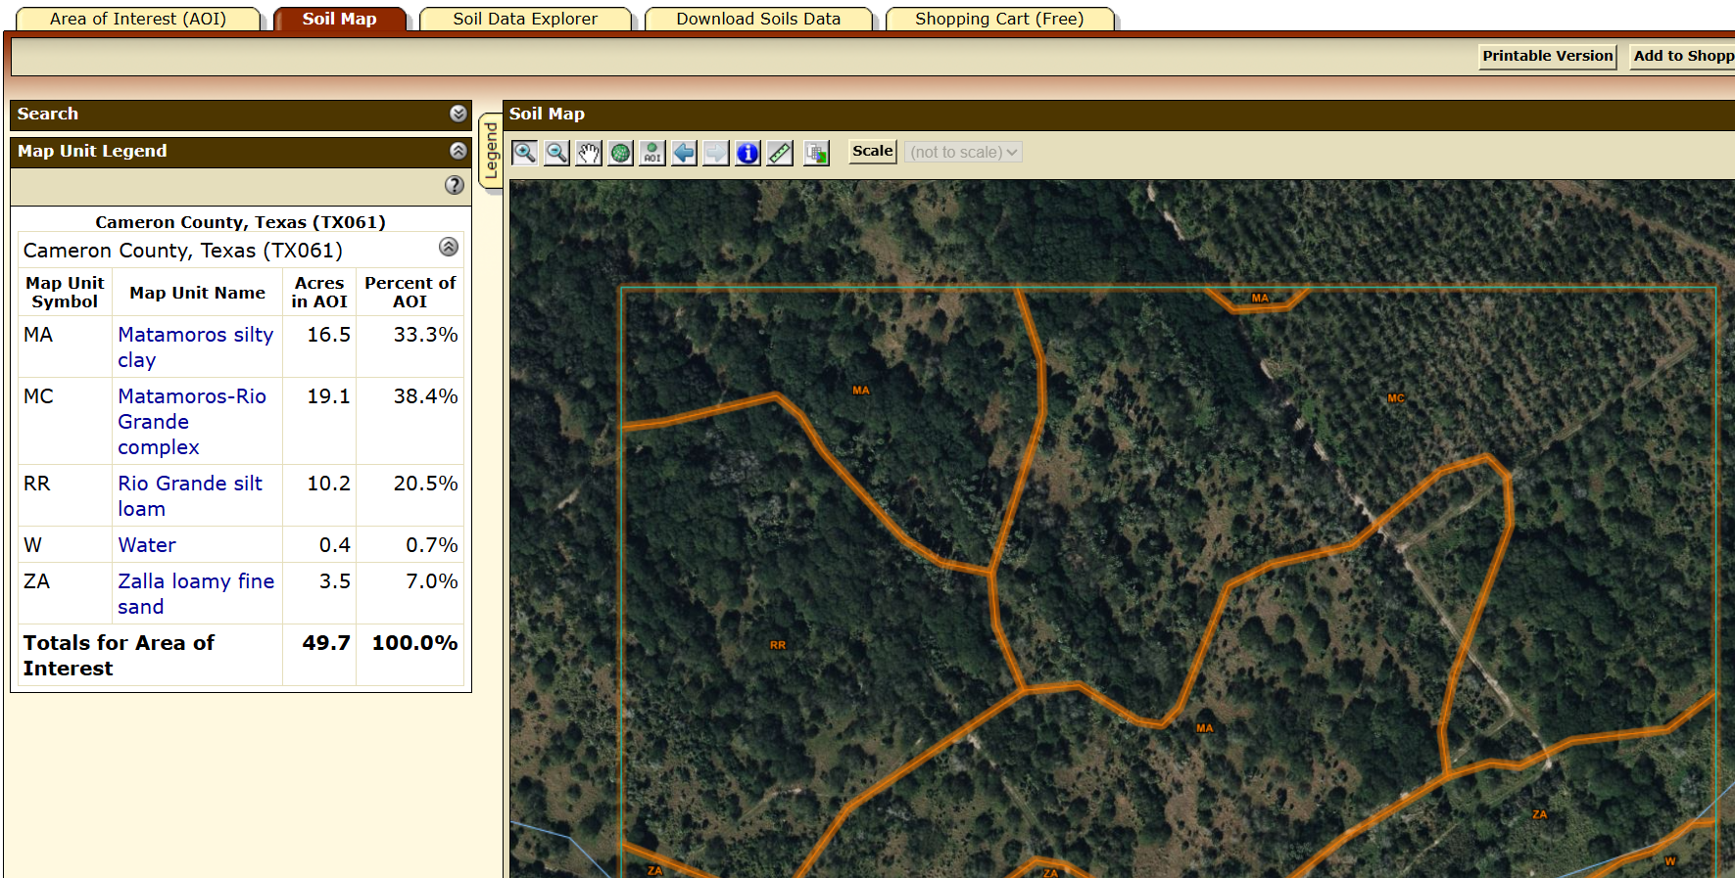1735x878 pixels.
Task: Click the 'Map Unit Name' column header
Action: (x=197, y=293)
